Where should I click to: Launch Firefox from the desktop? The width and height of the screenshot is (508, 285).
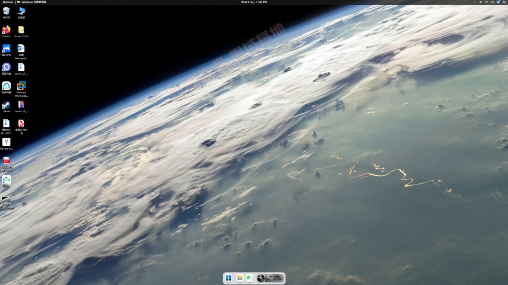(x=6, y=32)
